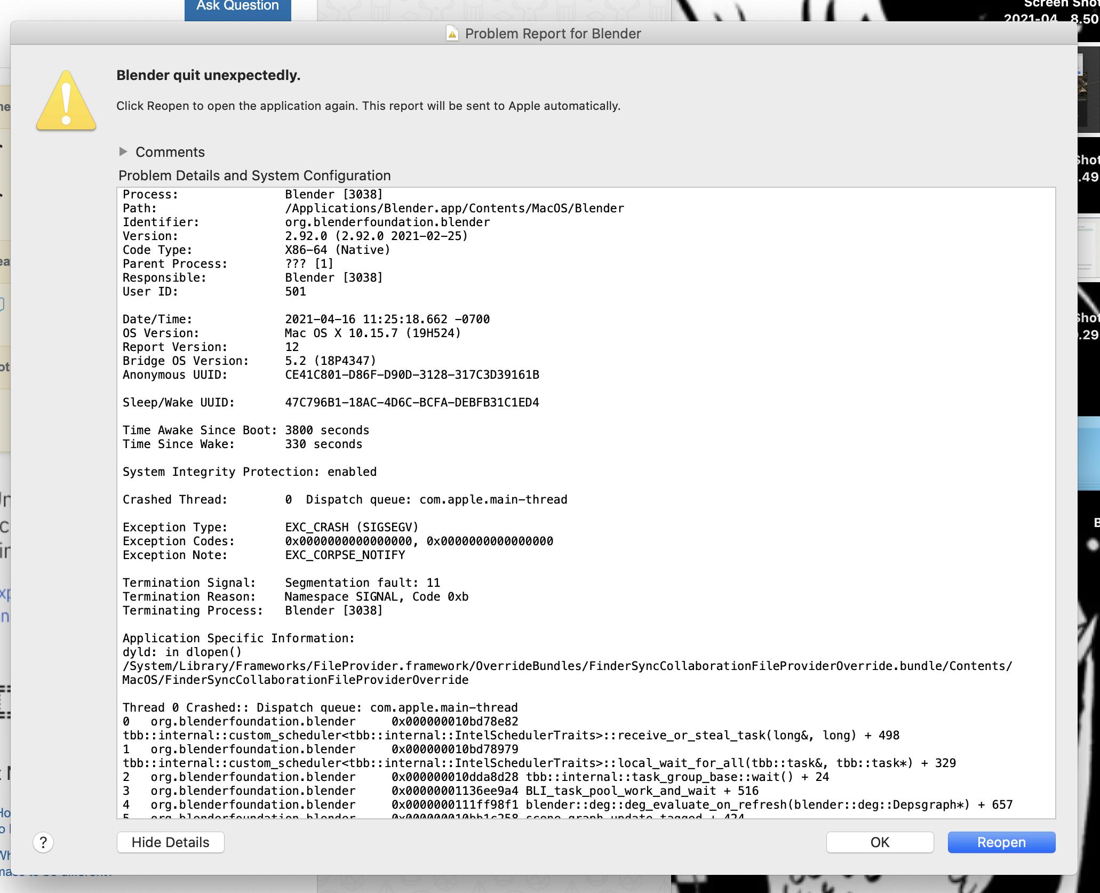Click the Problem Report for Blender title bar

click(552, 34)
